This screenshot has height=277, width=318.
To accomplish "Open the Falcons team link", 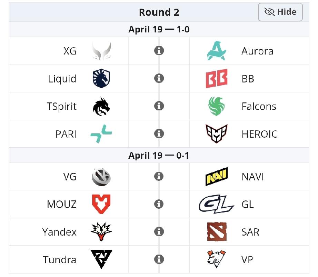I will [x=259, y=106].
